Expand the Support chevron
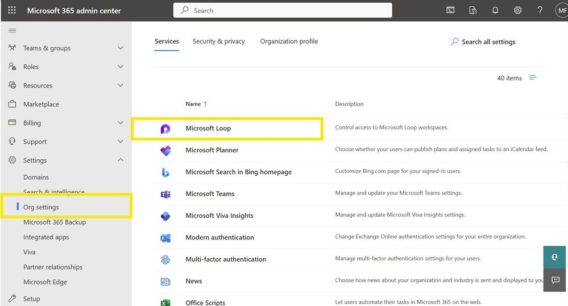Image resolution: width=568 pixels, height=306 pixels. coord(121,142)
